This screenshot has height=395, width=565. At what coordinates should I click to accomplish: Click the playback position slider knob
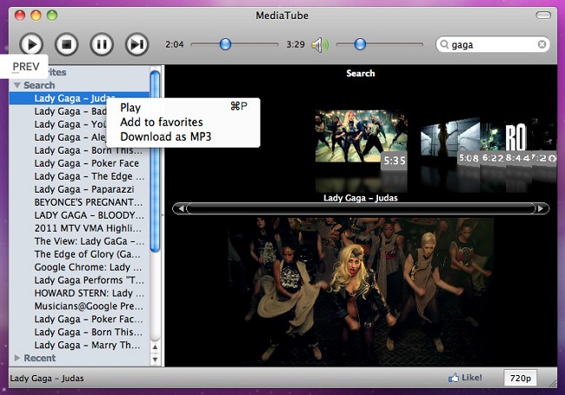225,44
